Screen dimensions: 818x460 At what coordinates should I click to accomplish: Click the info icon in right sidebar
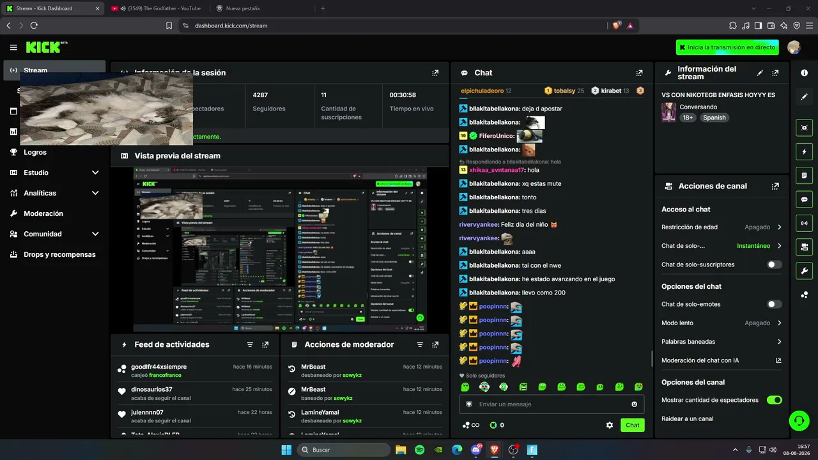[805, 73]
